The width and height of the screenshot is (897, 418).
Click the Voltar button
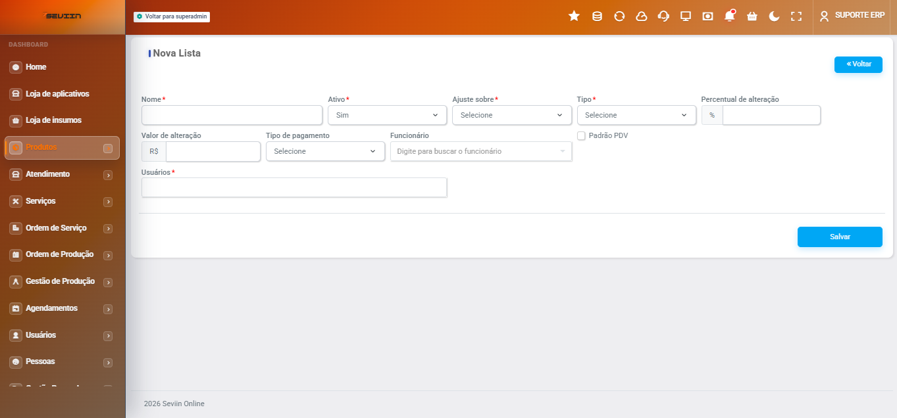(x=858, y=64)
